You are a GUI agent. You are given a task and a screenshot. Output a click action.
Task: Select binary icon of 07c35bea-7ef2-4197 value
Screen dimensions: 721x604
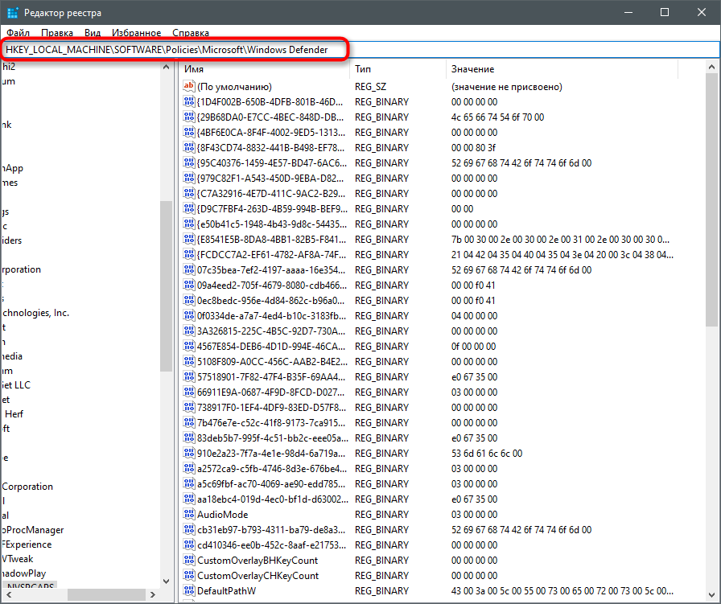pos(188,269)
